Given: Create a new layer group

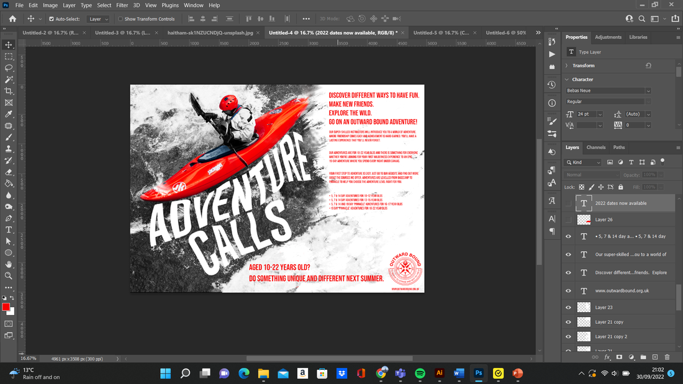Looking at the screenshot, I should click(x=643, y=357).
